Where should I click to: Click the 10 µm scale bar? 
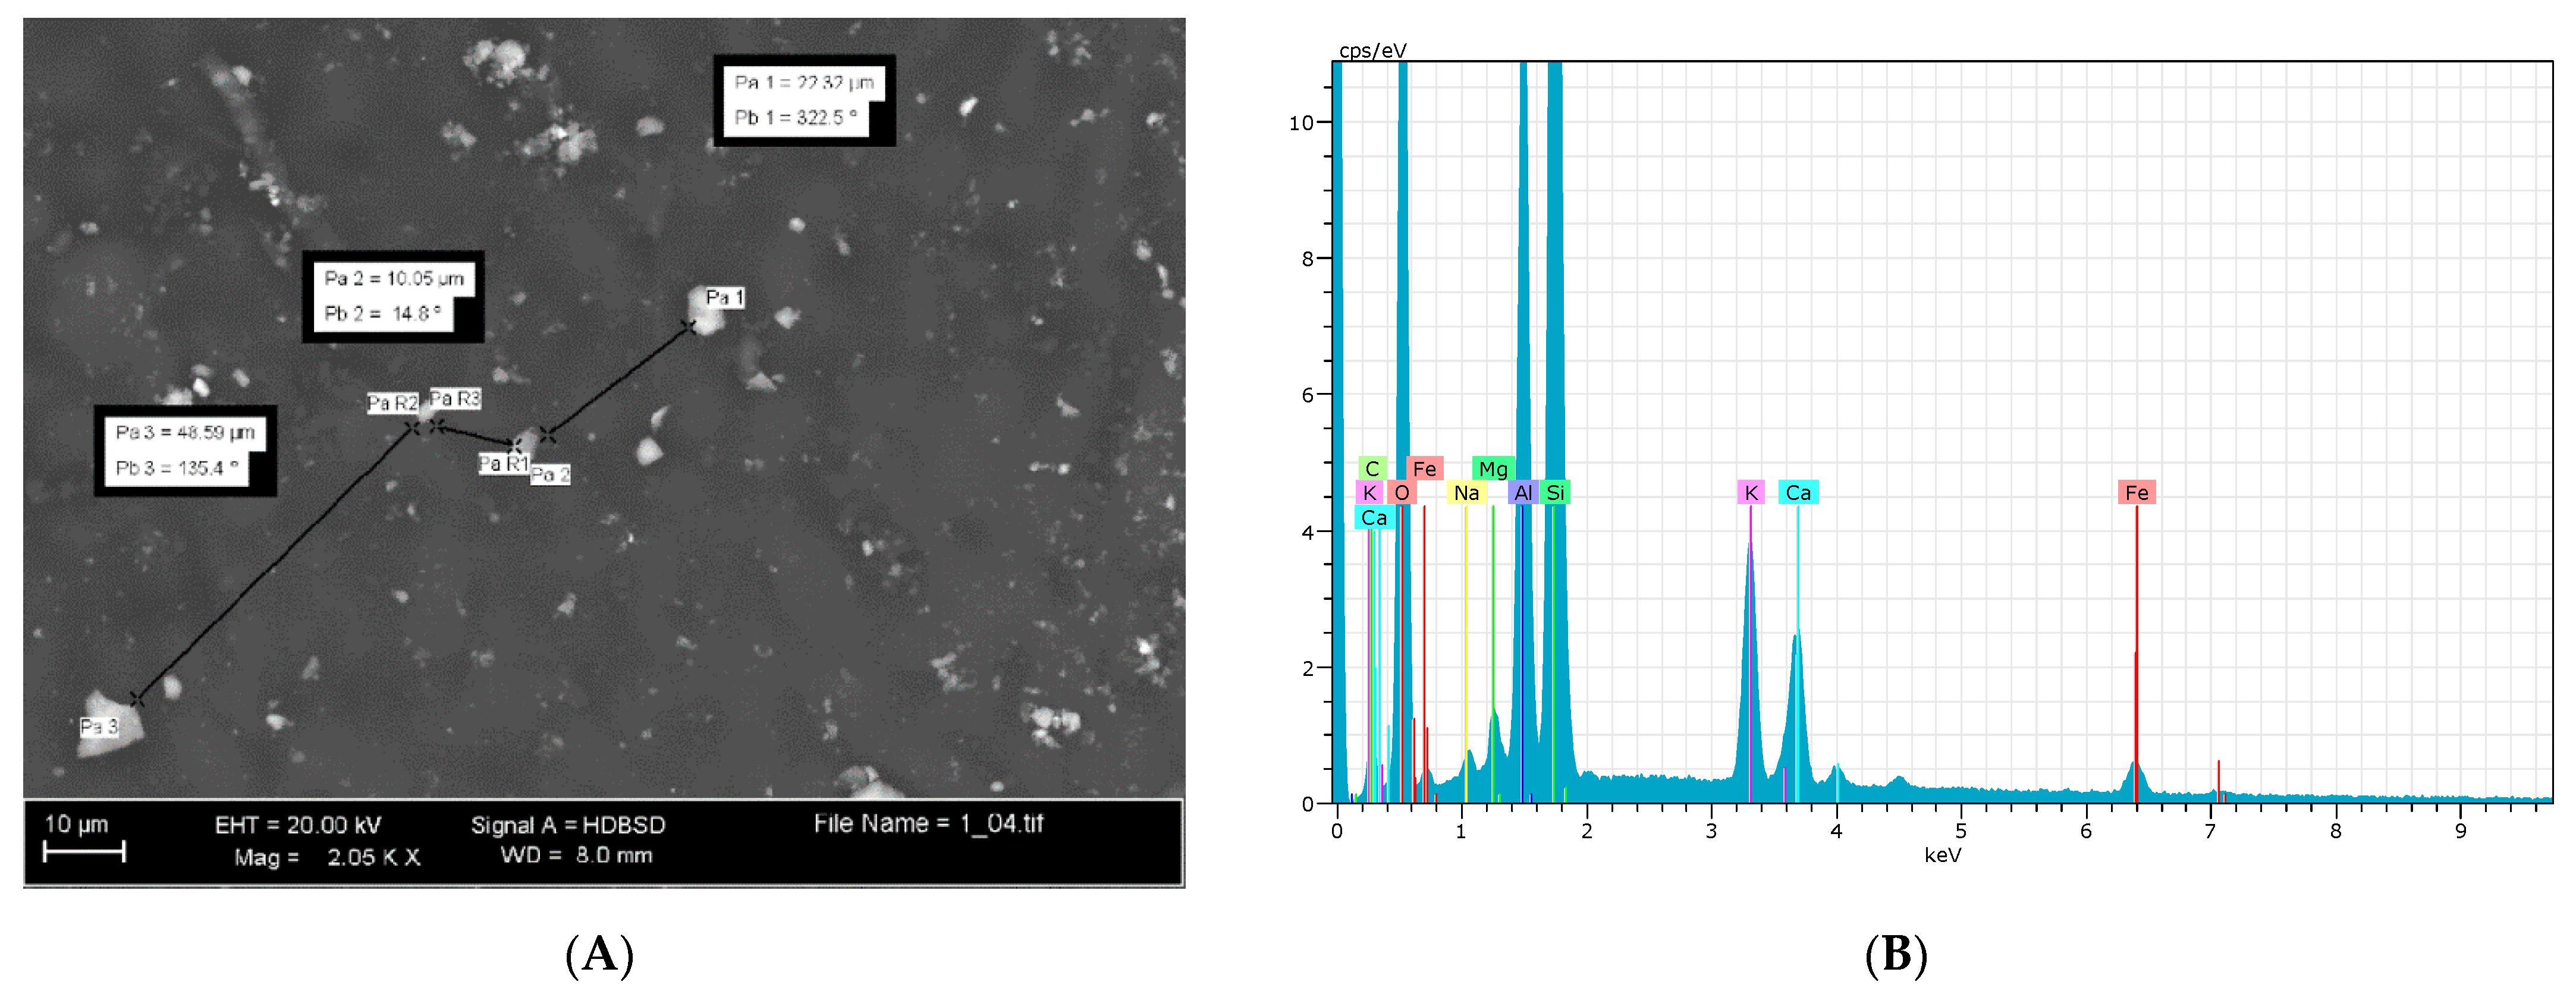point(84,851)
